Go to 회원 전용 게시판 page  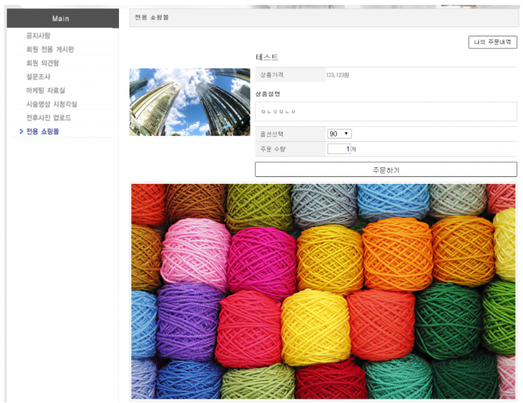point(50,50)
